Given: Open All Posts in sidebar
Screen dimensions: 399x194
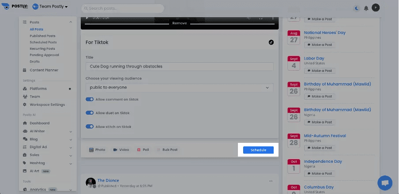Looking at the screenshot, I should coord(36,30).
